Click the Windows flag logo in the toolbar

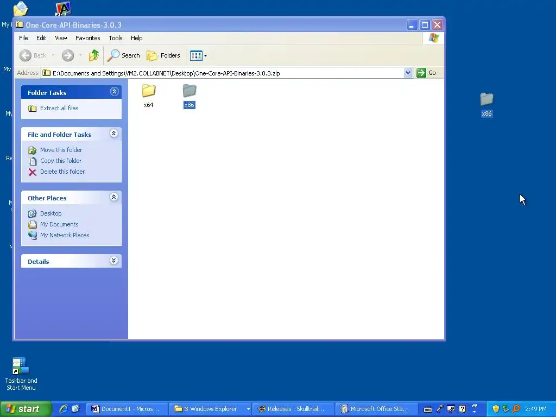433,38
